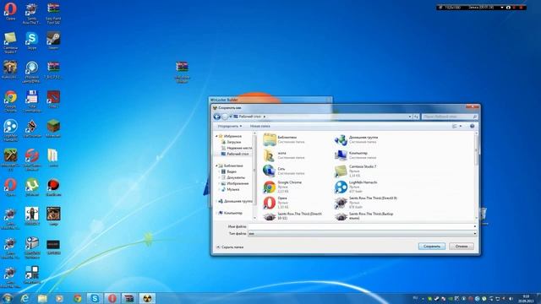The width and height of the screenshot is (541, 304).
Task: Expand the breadcrumb arrow after Рабочий стол
Action: click(265, 117)
